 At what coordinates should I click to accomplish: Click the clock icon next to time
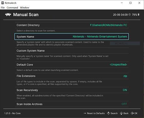[130, 14]
